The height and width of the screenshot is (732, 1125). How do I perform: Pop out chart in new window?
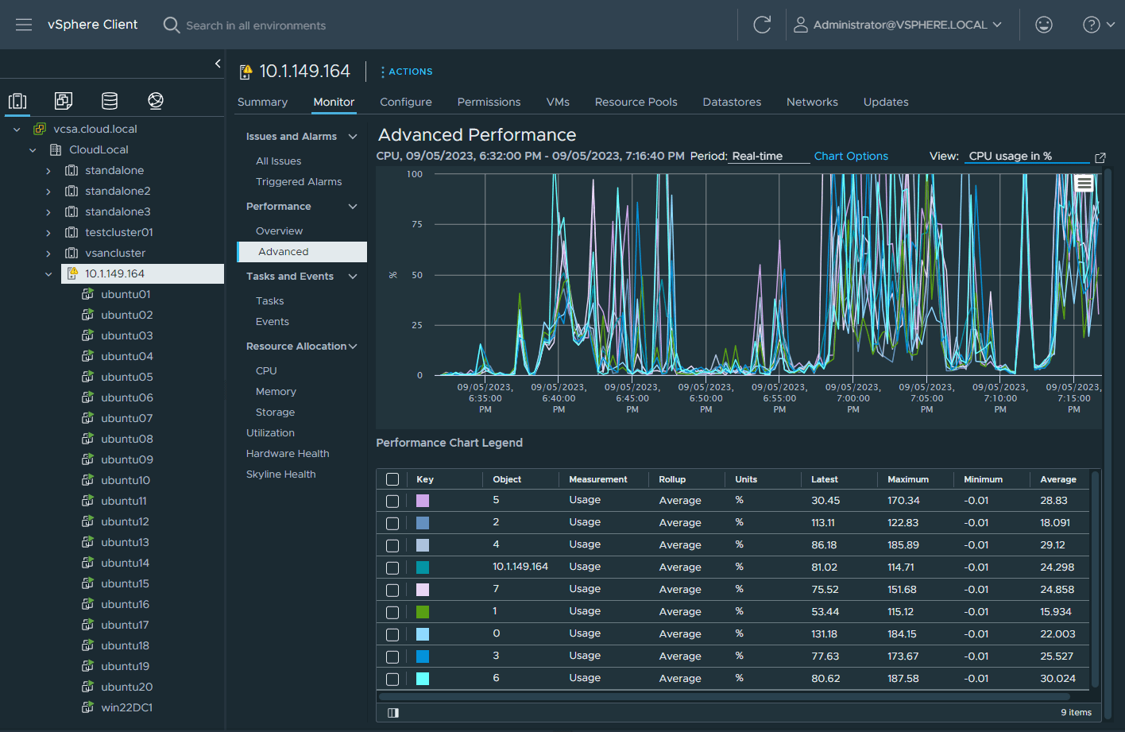[x=1100, y=157]
